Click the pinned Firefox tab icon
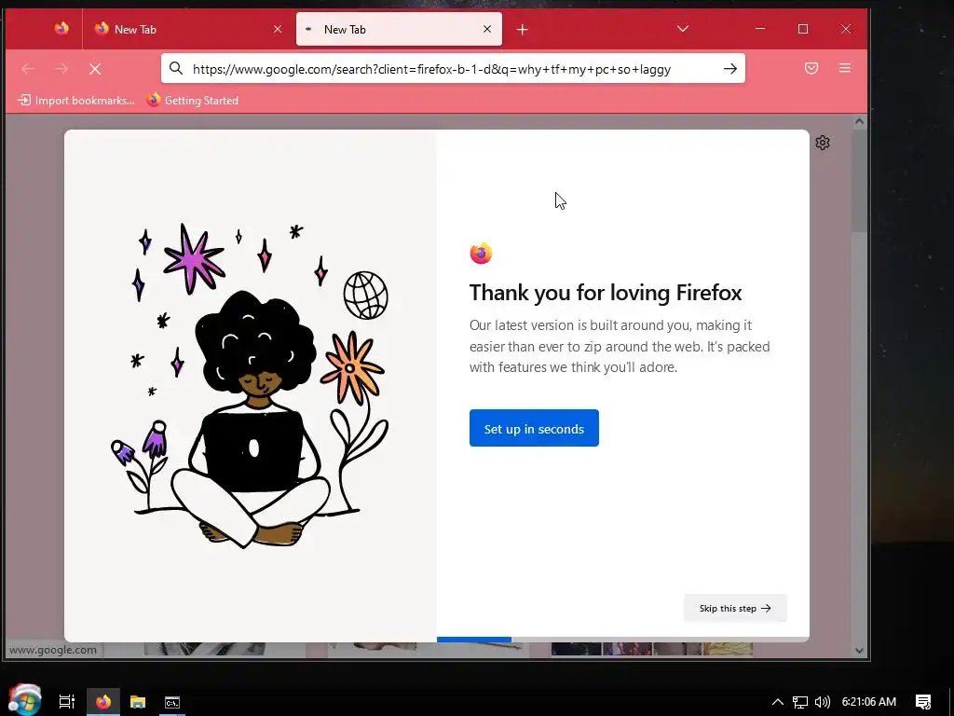Image resolution: width=954 pixels, height=716 pixels. (x=61, y=29)
